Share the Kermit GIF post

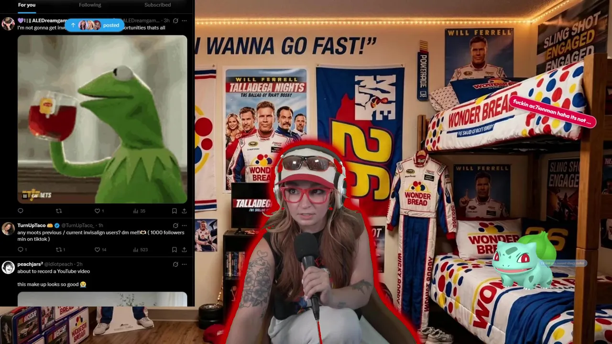click(x=184, y=211)
